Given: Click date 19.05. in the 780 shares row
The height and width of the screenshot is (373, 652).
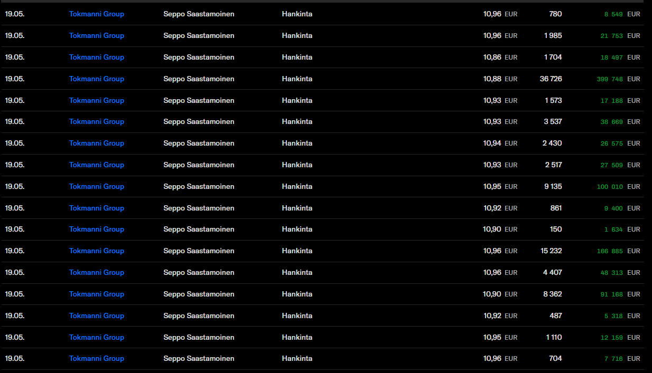Looking at the screenshot, I should (x=15, y=14).
